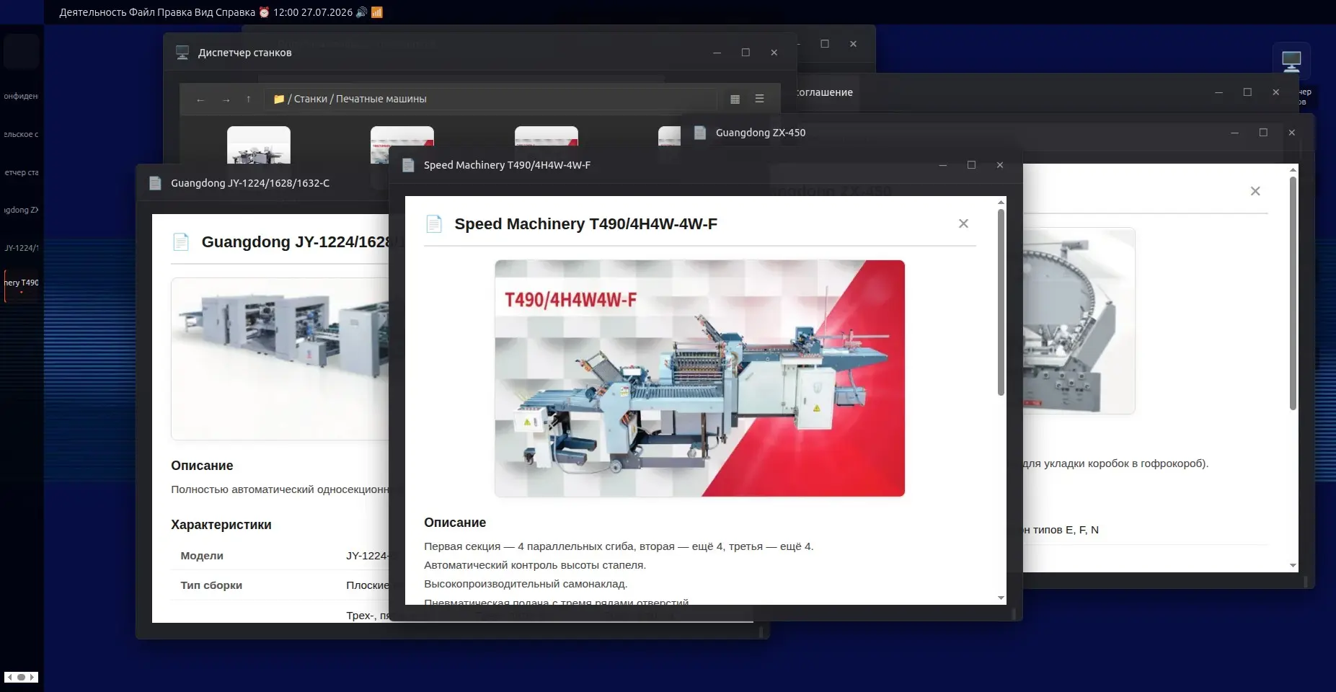This screenshot has width=1336, height=692.
Task: Switch to the Диспетчер станков dock item
Action: pyautogui.click(x=22, y=172)
